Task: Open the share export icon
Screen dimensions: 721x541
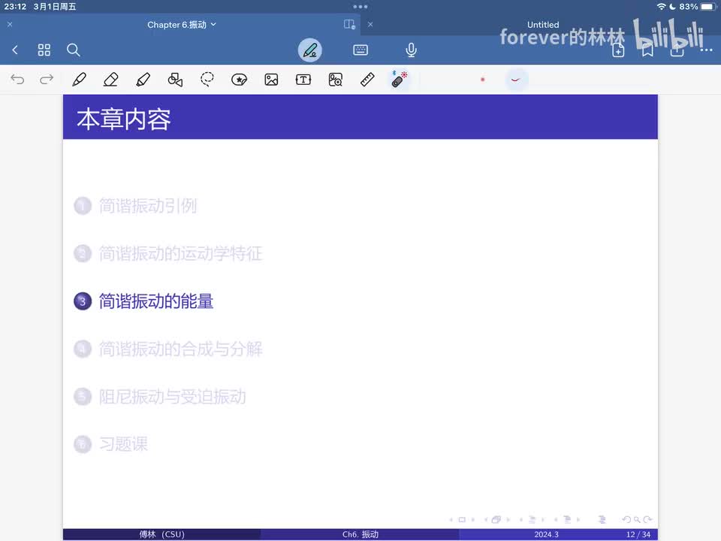Action: 677,50
